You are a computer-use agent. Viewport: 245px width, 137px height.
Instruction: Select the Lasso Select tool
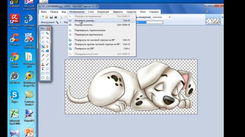[42, 38]
